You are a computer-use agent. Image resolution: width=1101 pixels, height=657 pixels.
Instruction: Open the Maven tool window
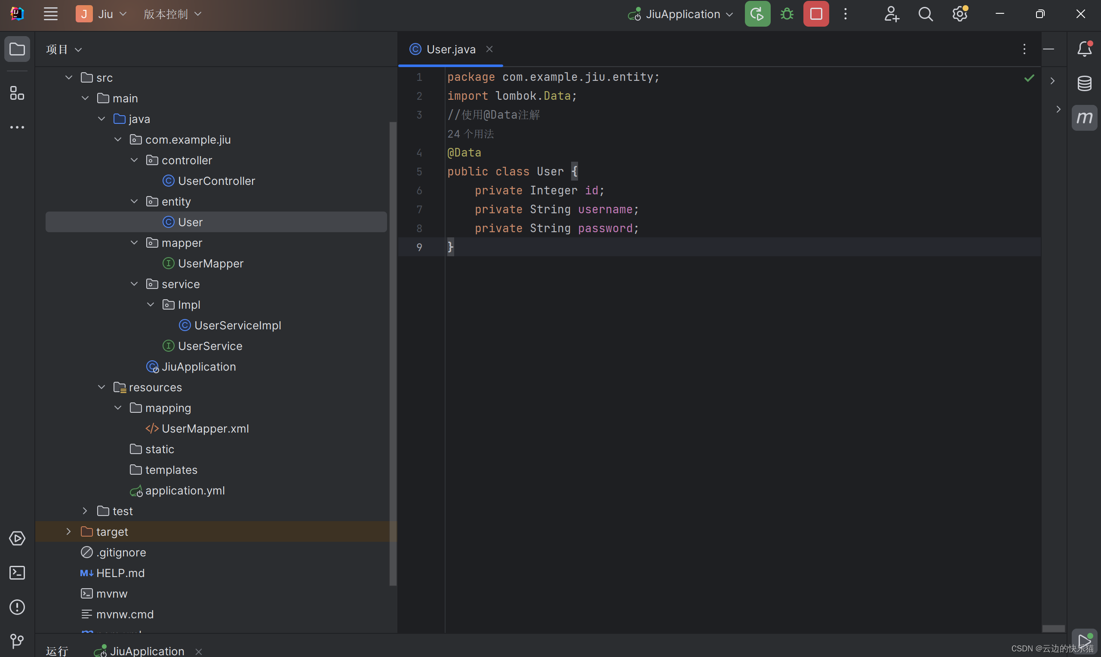coord(1084,118)
